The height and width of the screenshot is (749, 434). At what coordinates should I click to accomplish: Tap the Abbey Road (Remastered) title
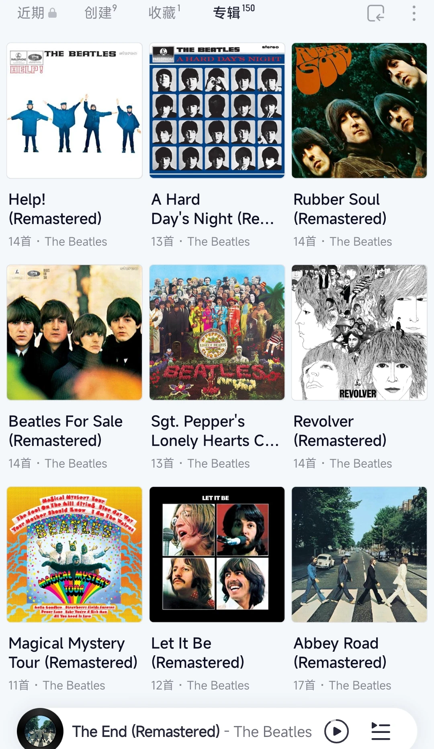pyautogui.click(x=340, y=653)
